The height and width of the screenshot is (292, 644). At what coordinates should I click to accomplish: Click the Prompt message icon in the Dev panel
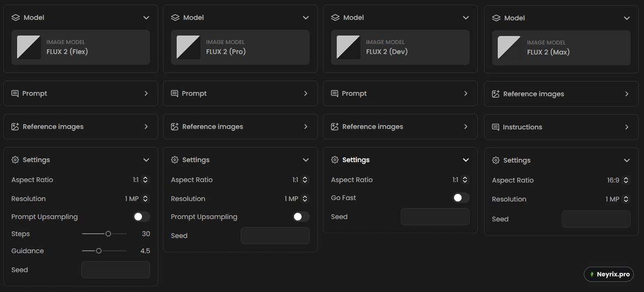335,93
